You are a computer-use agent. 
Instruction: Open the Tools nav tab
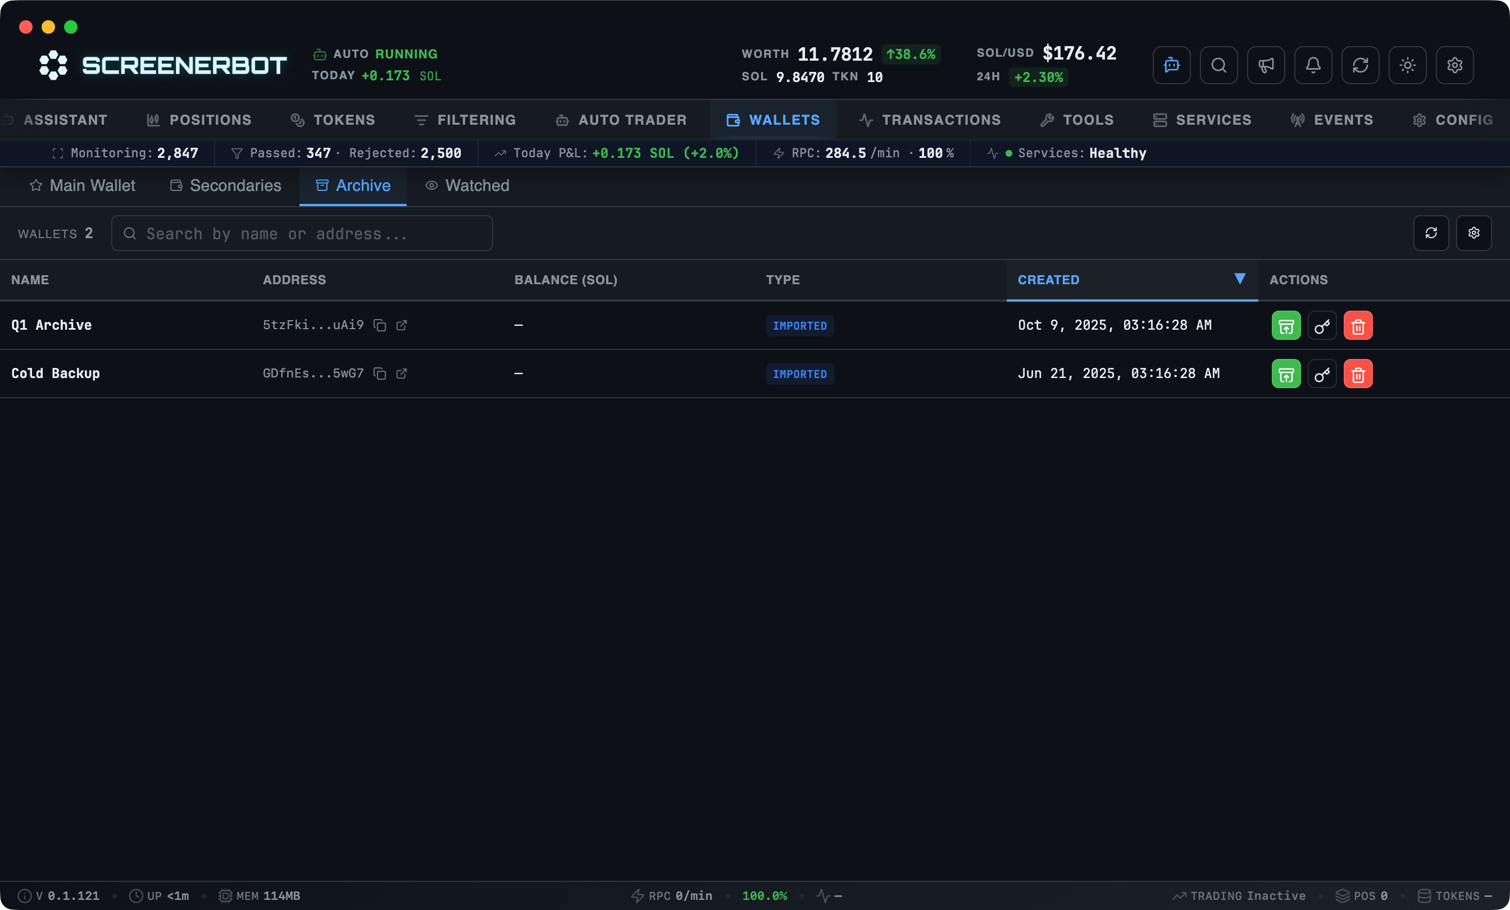pos(1077,120)
